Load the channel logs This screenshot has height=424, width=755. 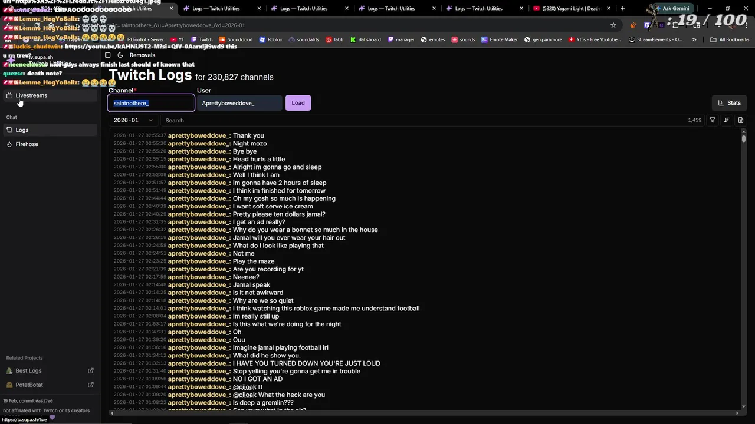pos(298,103)
